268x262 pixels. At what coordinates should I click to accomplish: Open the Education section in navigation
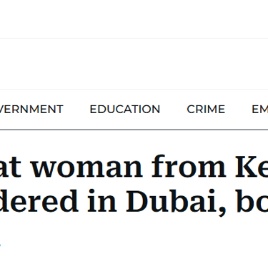(125, 110)
